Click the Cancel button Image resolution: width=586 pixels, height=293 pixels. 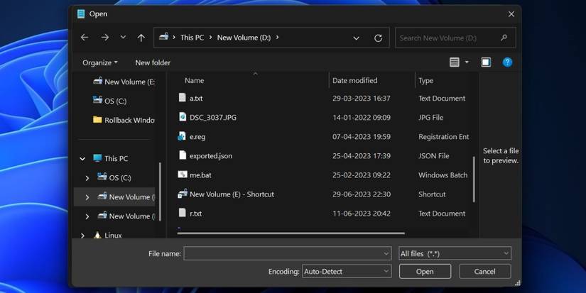[x=484, y=271]
